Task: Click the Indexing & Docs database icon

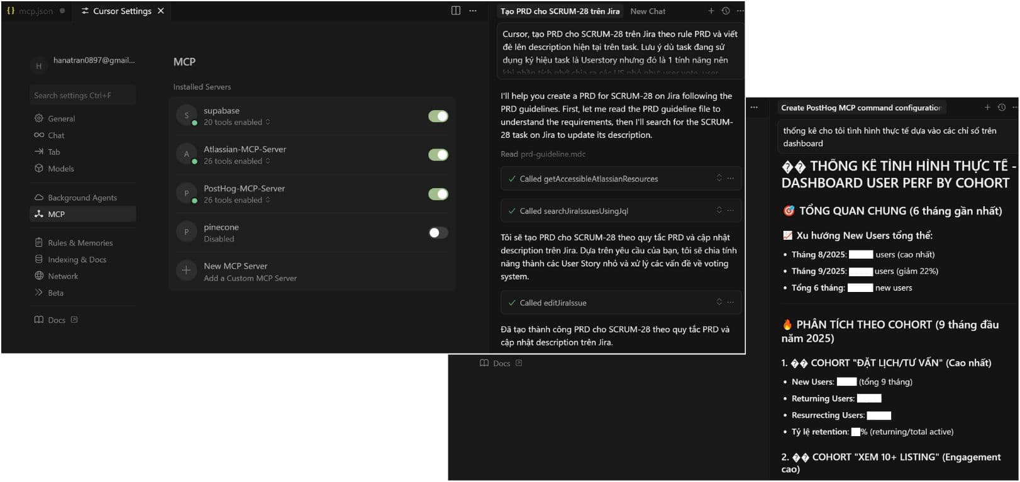Action: (x=39, y=259)
